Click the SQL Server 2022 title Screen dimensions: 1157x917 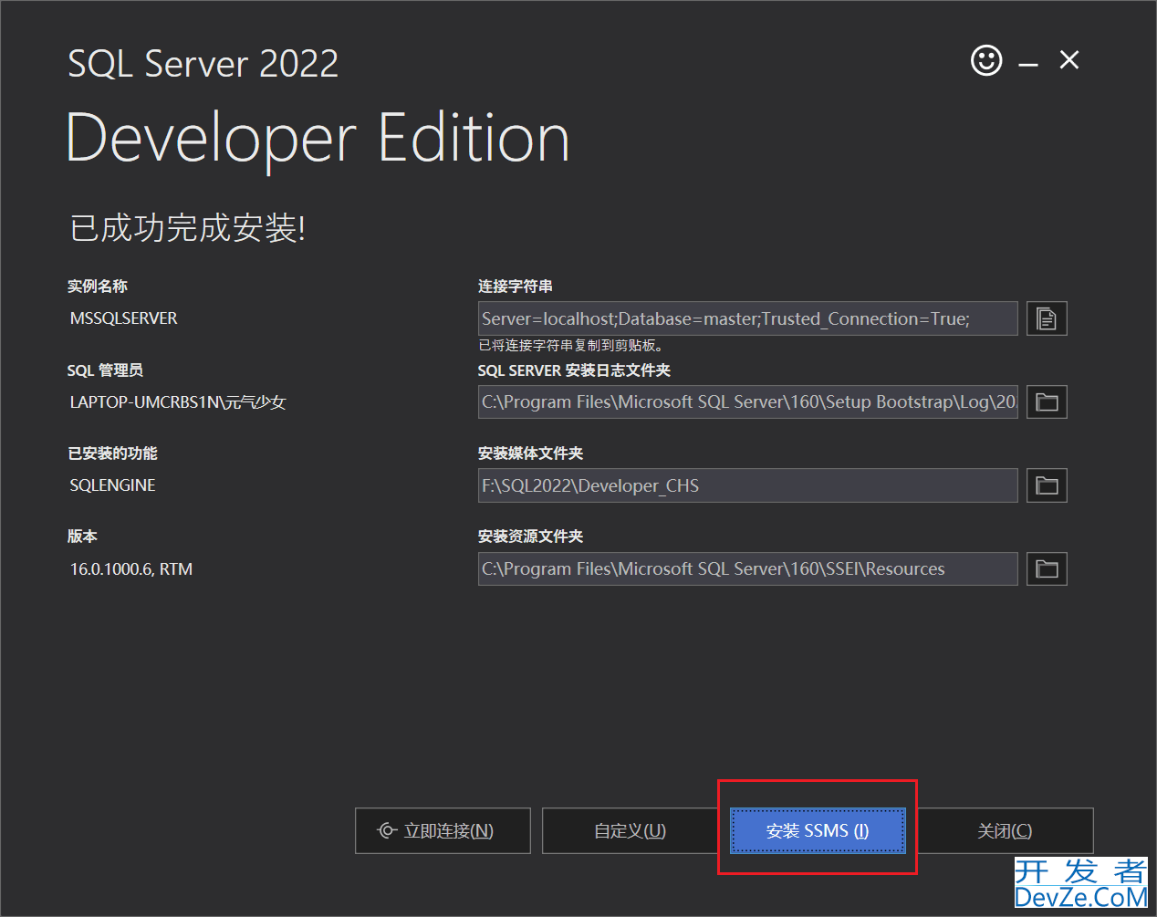click(203, 64)
